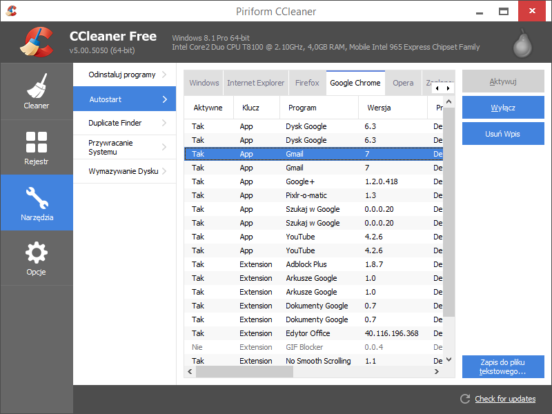
Task: Sort by the Aktywne column header
Action: (208, 108)
